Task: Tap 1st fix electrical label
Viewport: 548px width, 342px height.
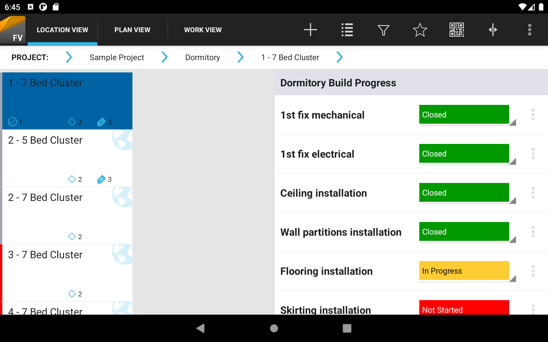Action: (317, 154)
